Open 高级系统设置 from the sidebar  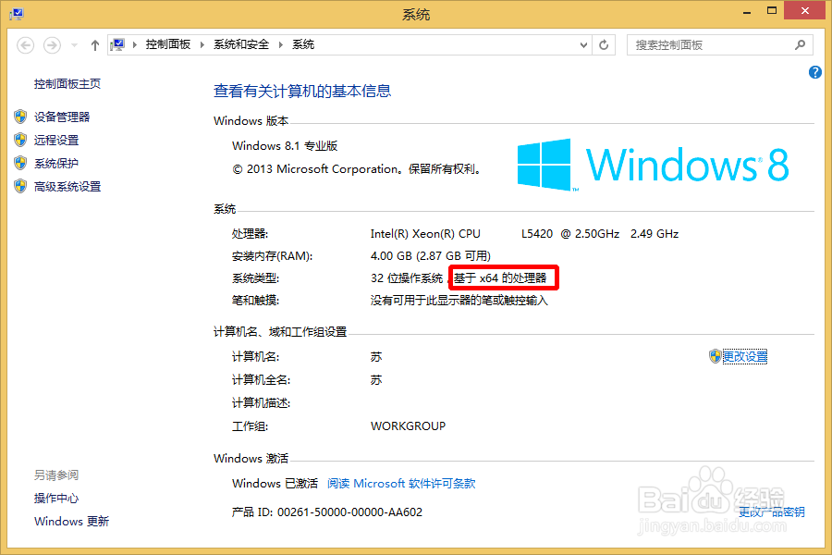pyautogui.click(x=67, y=187)
